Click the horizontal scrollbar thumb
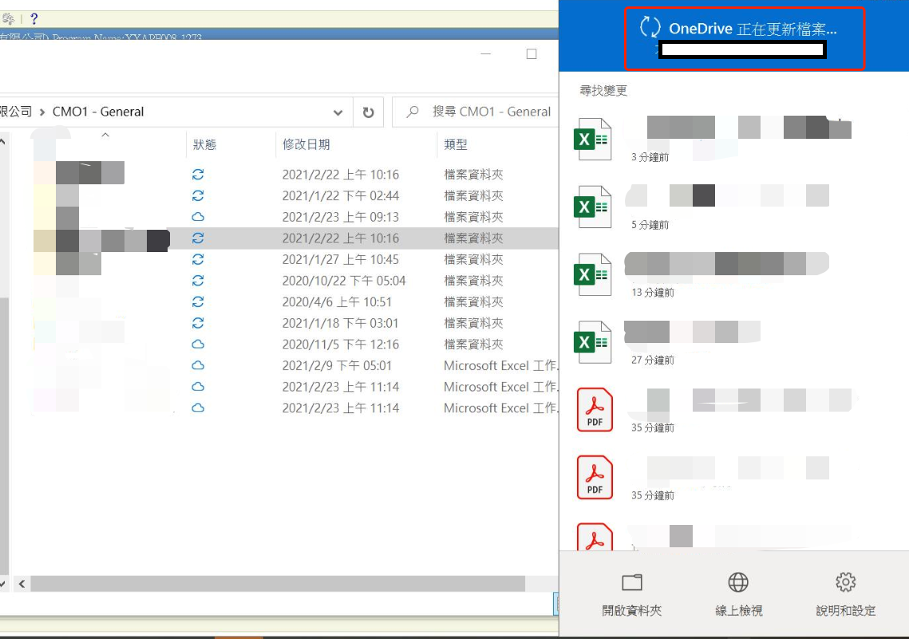909x639 pixels. (278, 583)
